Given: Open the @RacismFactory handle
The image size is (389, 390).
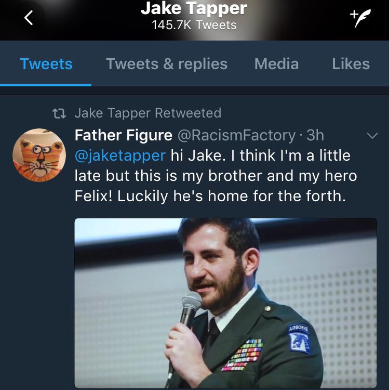Looking at the screenshot, I should tap(236, 135).
